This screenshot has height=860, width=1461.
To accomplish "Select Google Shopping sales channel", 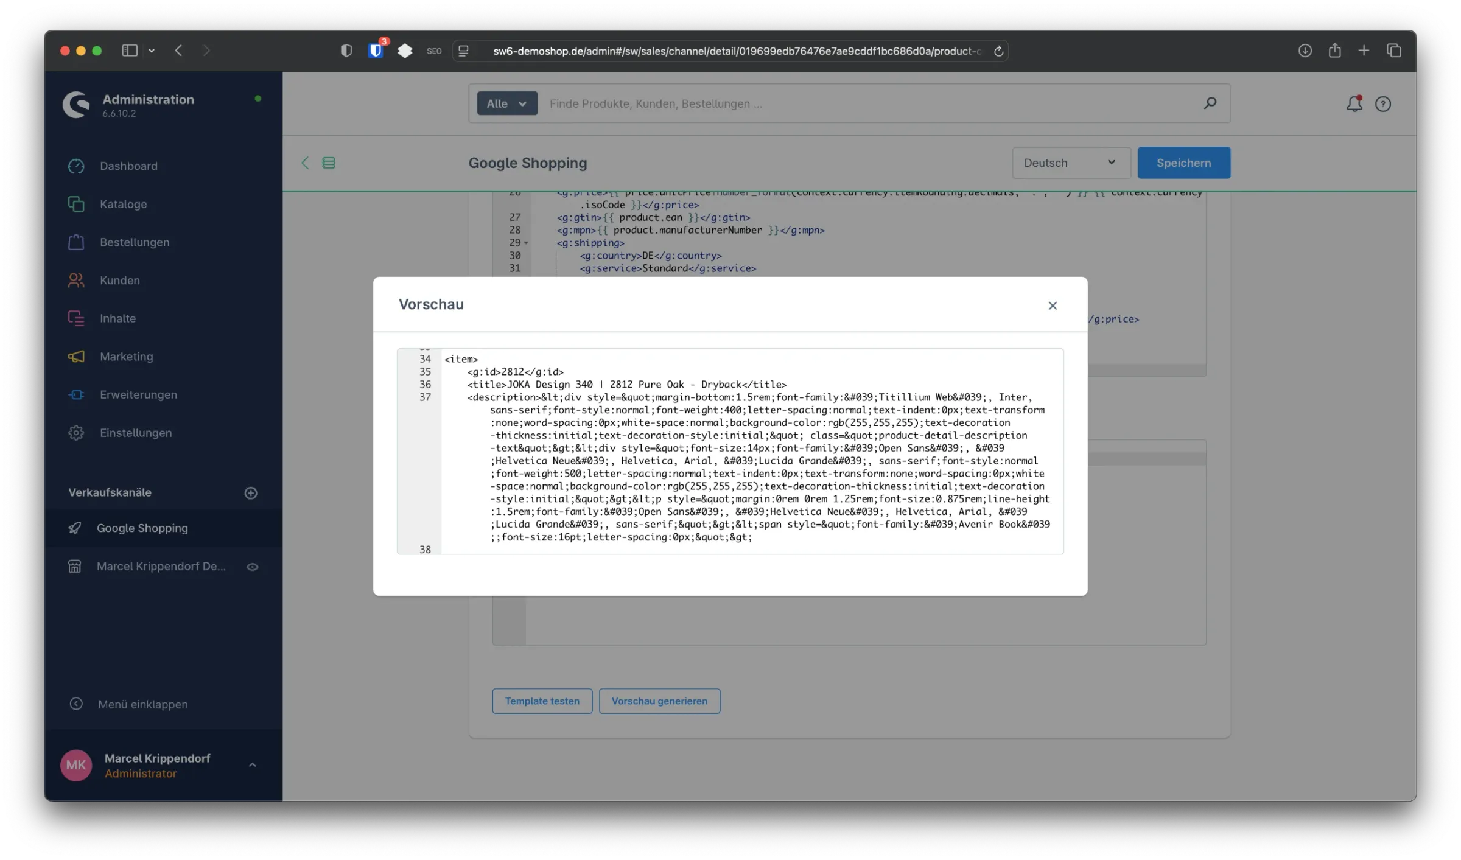I will tap(142, 528).
